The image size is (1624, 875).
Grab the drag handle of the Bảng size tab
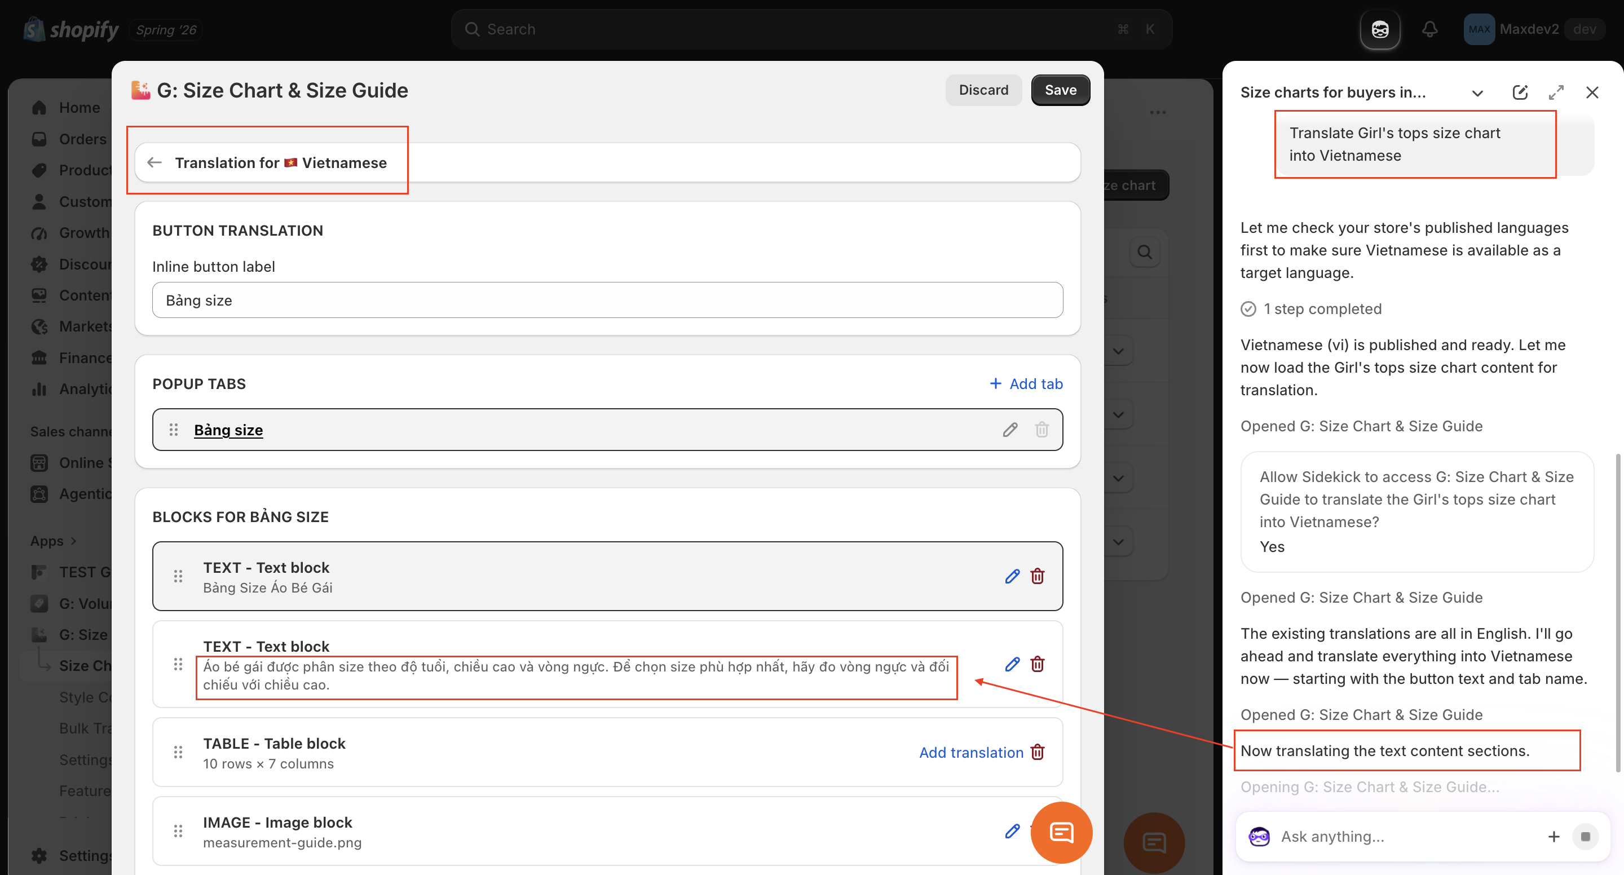(x=173, y=430)
